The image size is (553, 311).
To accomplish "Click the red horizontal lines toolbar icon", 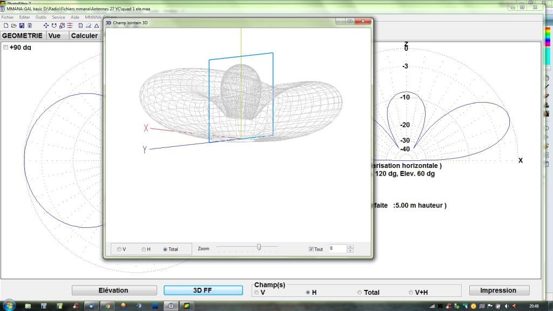I will tap(70, 26).
